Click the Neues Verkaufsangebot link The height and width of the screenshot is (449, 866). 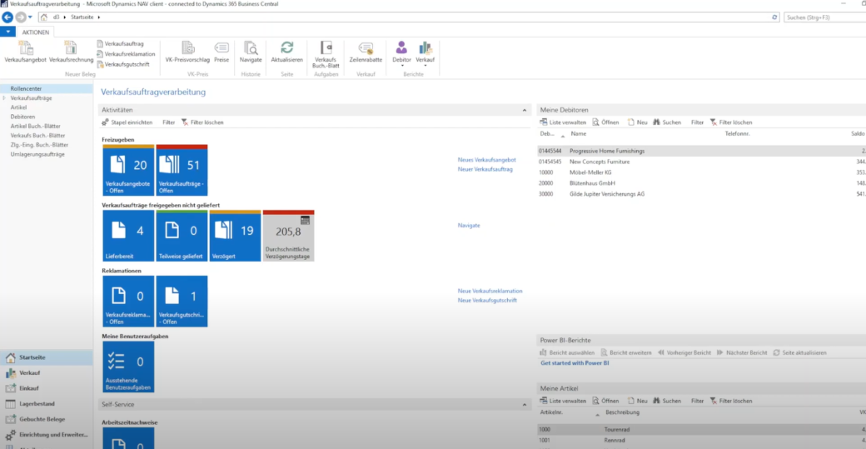(486, 160)
